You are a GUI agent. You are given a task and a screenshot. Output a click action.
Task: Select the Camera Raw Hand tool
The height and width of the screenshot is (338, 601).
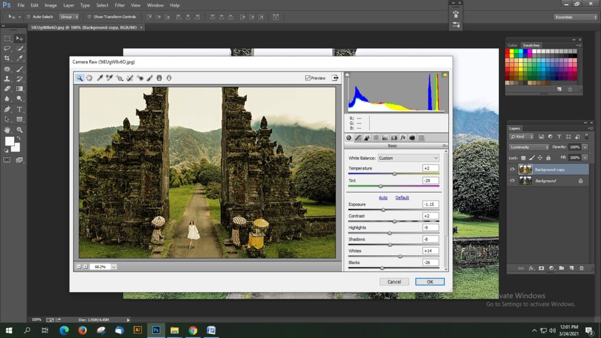pos(89,78)
